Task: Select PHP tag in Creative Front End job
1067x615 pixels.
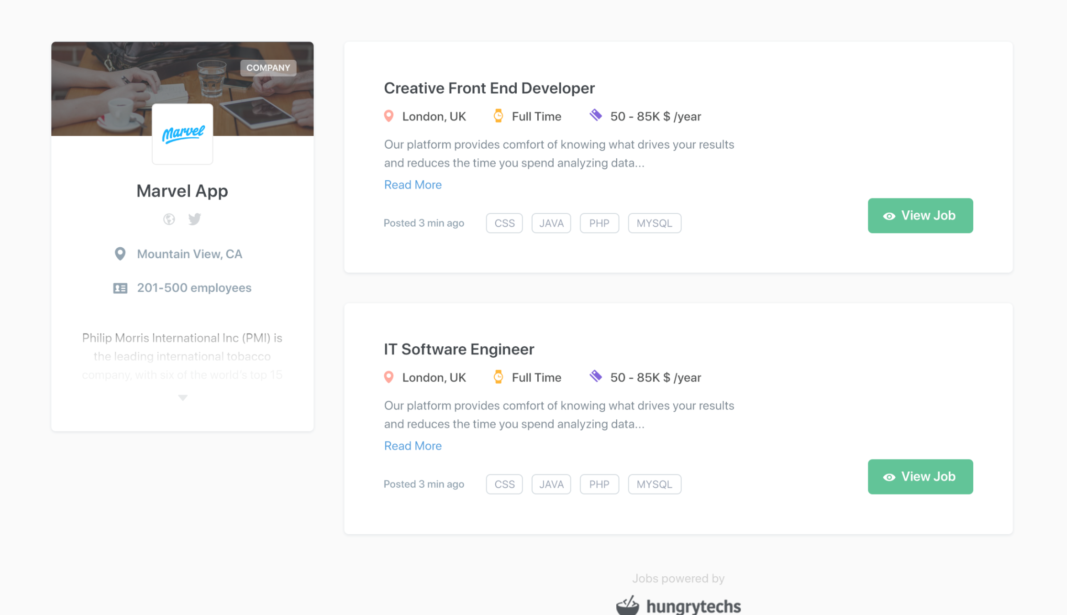Action: point(599,223)
